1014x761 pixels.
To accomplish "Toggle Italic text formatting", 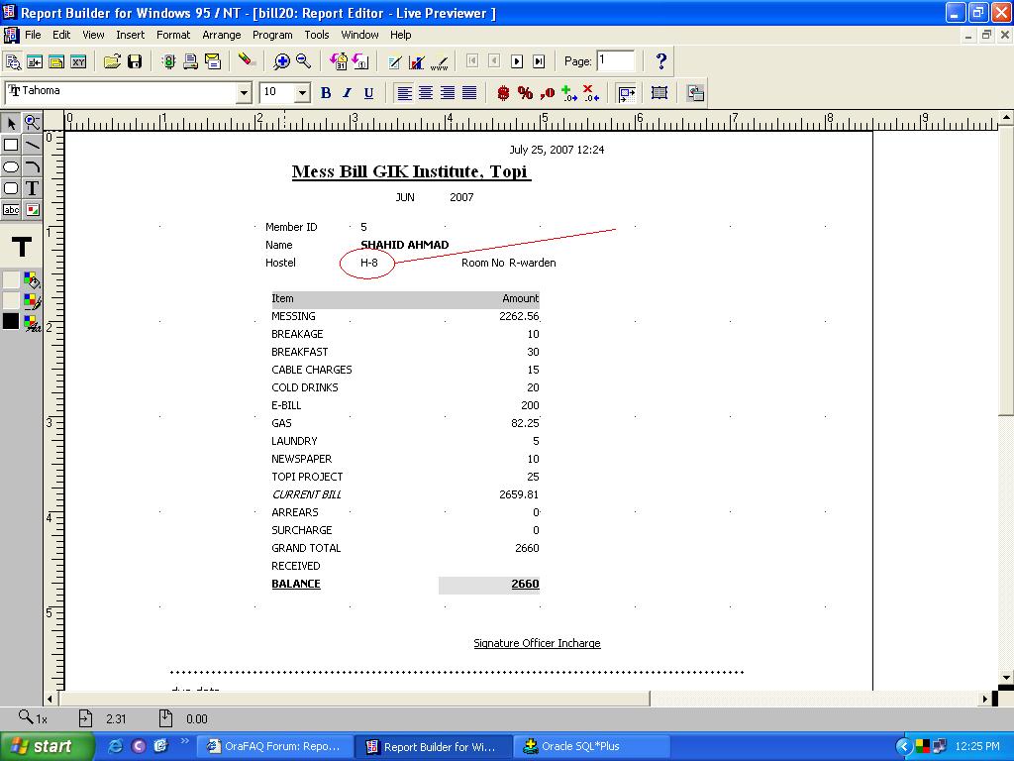I will (x=347, y=93).
